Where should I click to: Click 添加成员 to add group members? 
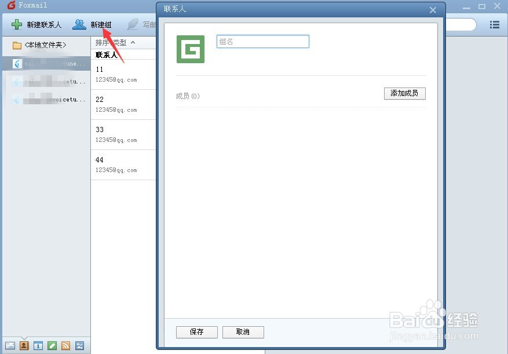404,93
